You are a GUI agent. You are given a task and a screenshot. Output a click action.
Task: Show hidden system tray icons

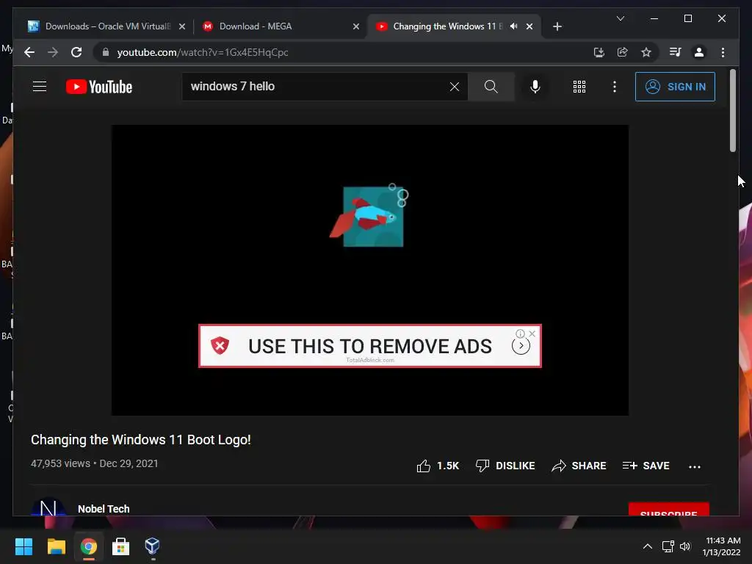[x=647, y=546]
